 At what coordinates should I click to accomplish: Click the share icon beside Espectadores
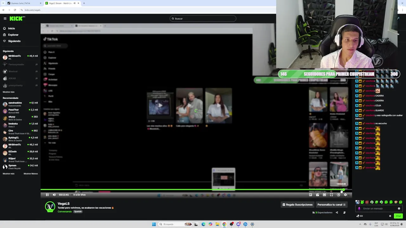(337, 212)
